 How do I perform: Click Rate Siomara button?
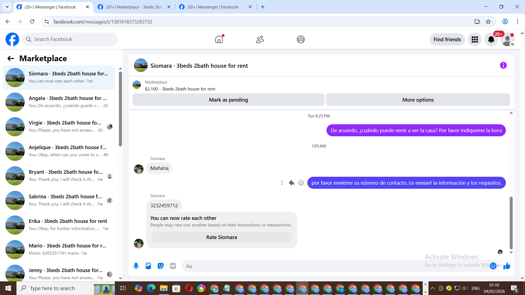tap(221, 237)
